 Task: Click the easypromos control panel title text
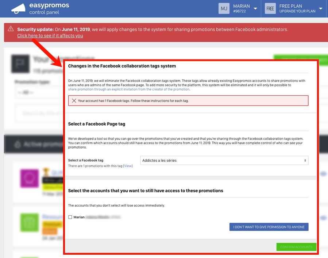tap(49, 8)
